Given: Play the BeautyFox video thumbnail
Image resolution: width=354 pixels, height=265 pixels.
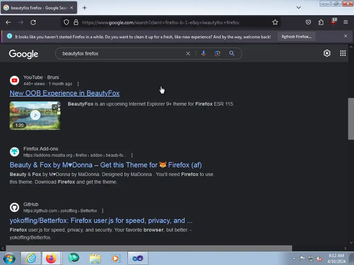Looking at the screenshot, I should pos(35,115).
